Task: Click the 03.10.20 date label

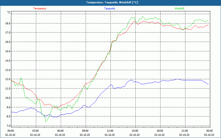Action: pos(209,135)
